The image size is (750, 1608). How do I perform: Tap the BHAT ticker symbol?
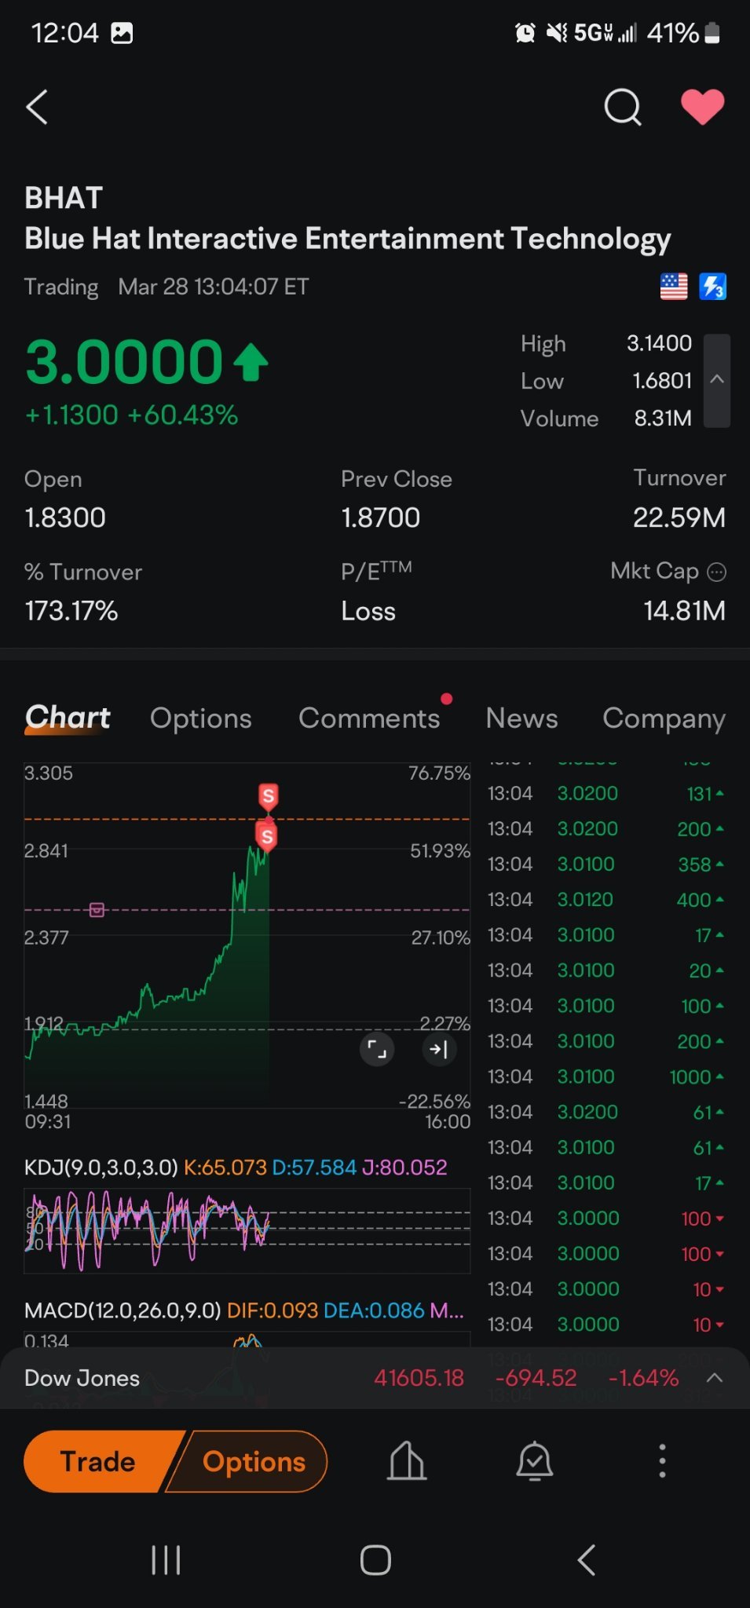(64, 198)
